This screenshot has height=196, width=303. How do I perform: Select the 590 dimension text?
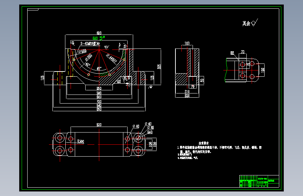99,93
